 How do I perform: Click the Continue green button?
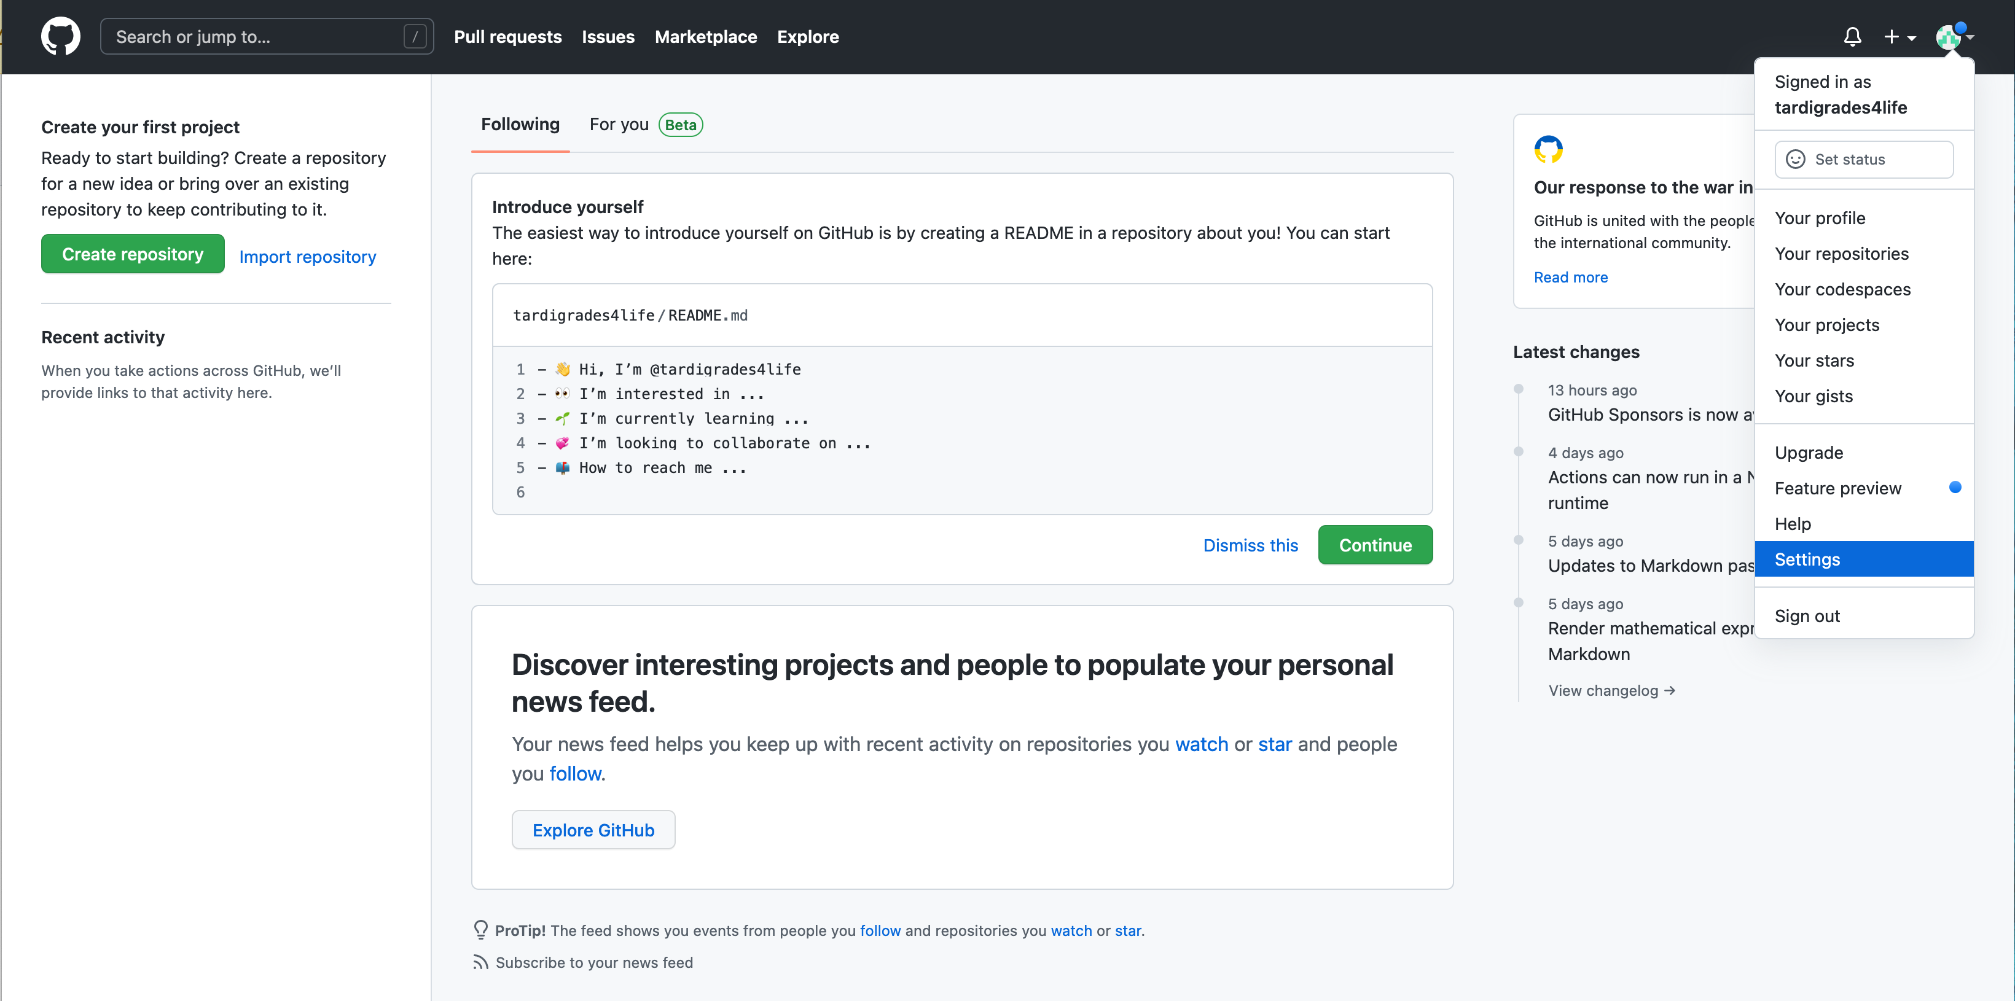(1375, 545)
